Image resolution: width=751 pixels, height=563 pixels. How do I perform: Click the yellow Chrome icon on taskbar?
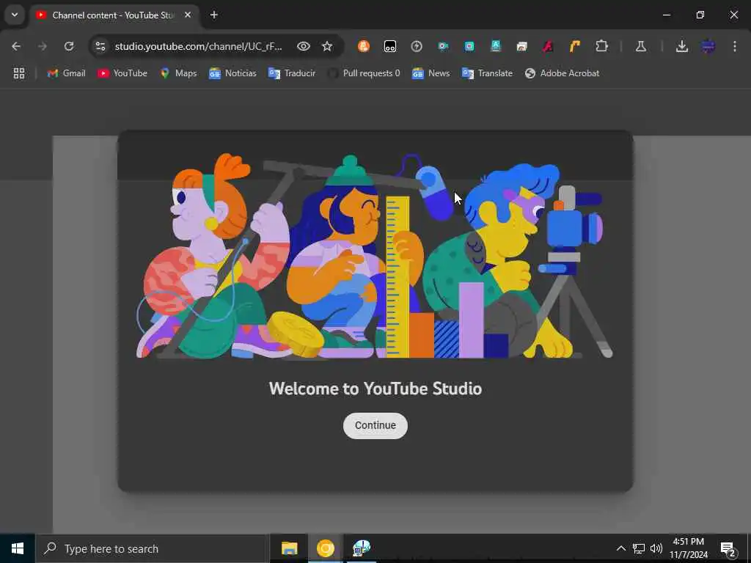coord(325,548)
